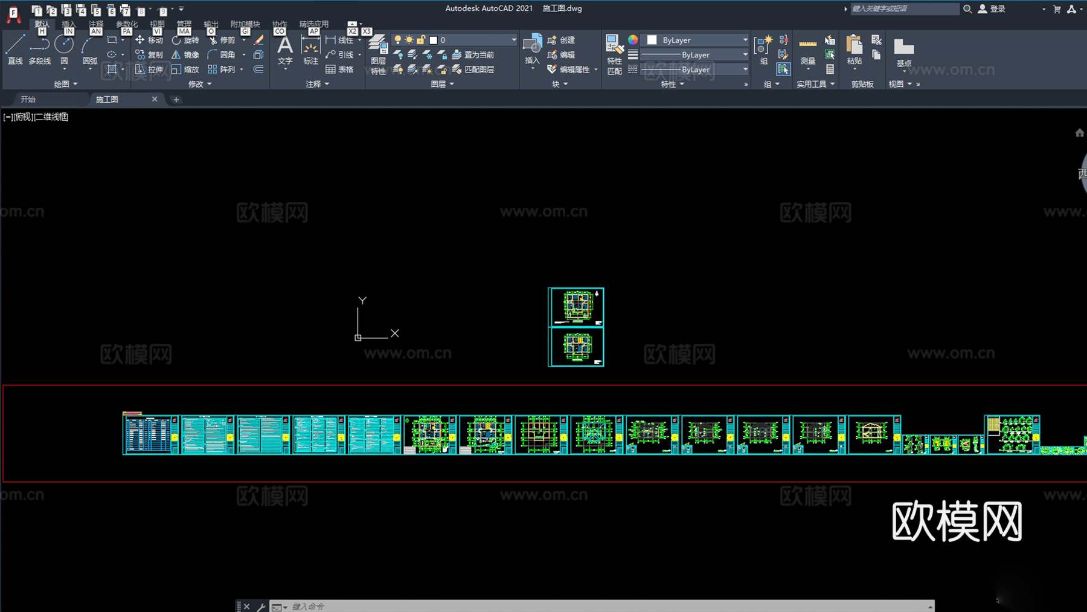The height and width of the screenshot is (612, 1087).
Task: Click the 测量 (Measure) tool
Action: 807,50
